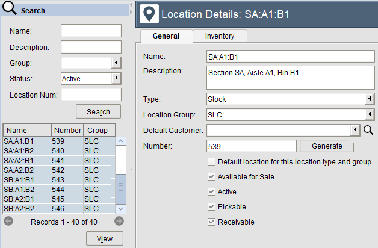Screen dimensions: 378x248
Task: Expand the Type dropdown showing Stock
Action: pos(369,99)
